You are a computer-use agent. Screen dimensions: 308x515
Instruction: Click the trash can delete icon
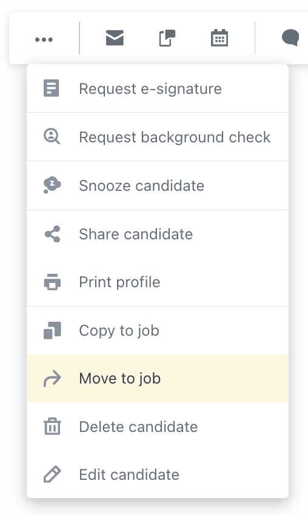tap(52, 427)
